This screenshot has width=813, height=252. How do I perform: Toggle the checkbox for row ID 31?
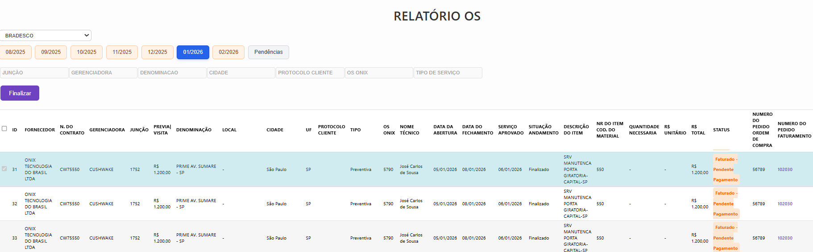pyautogui.click(x=4, y=169)
